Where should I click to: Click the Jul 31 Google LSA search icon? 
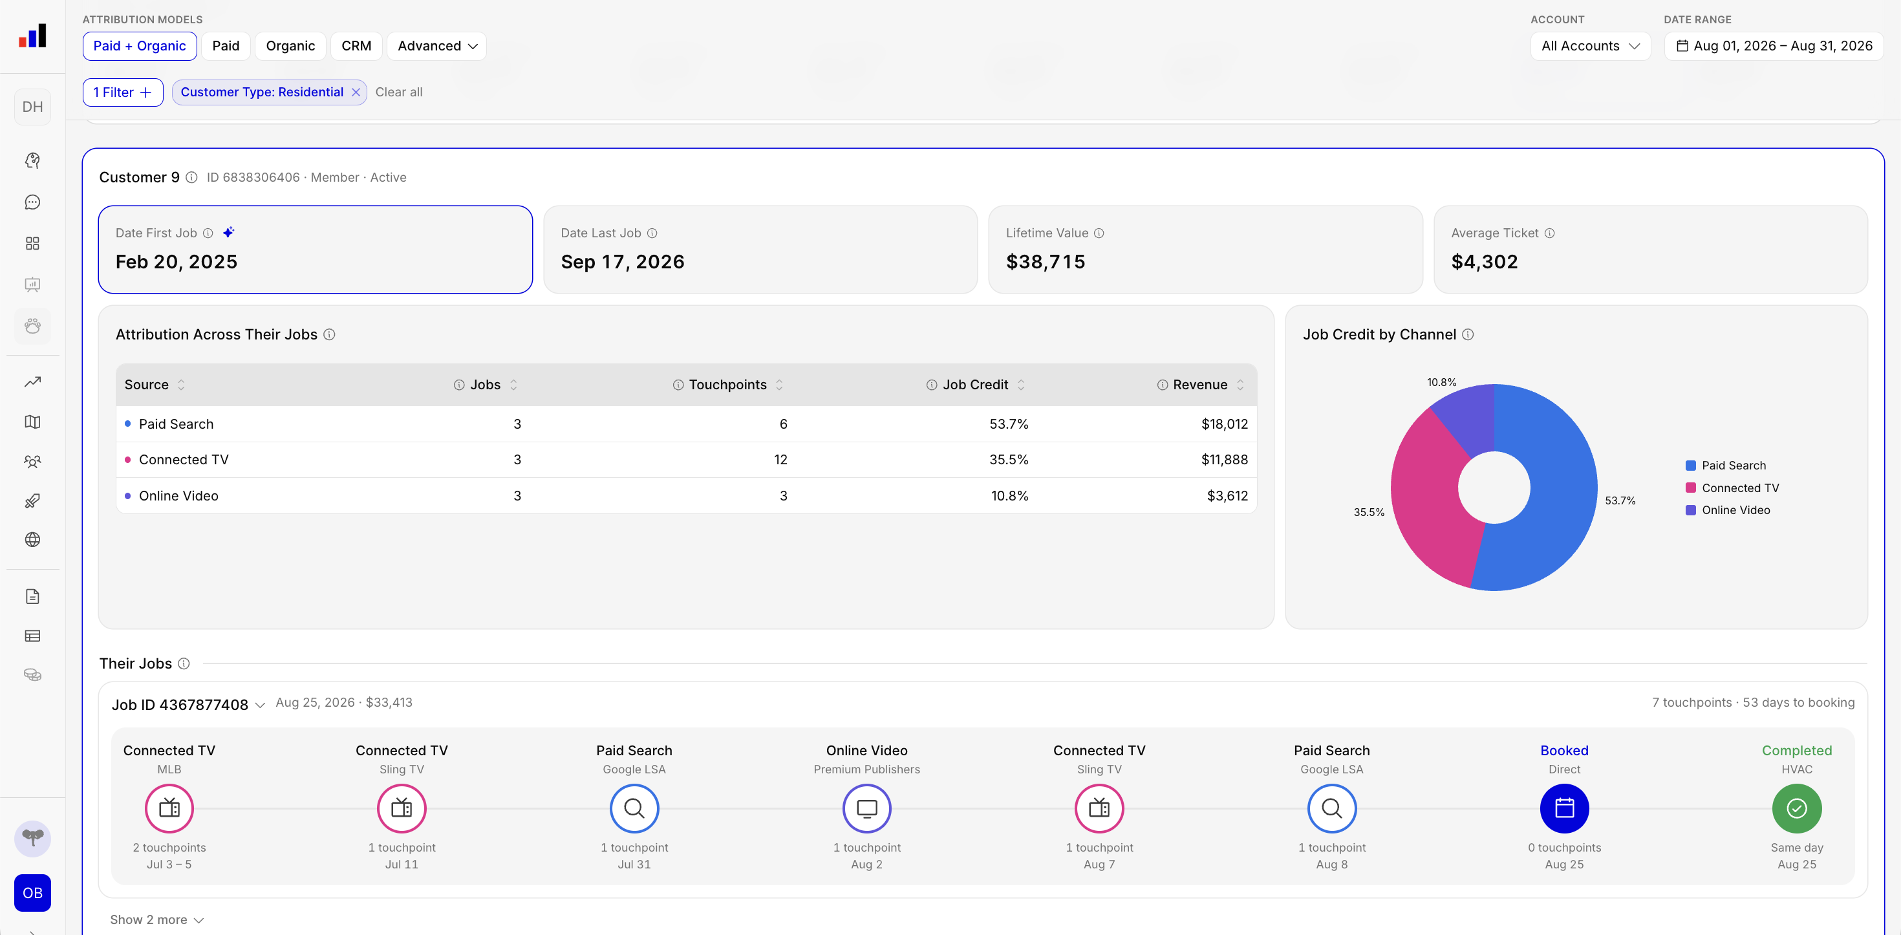(x=634, y=809)
